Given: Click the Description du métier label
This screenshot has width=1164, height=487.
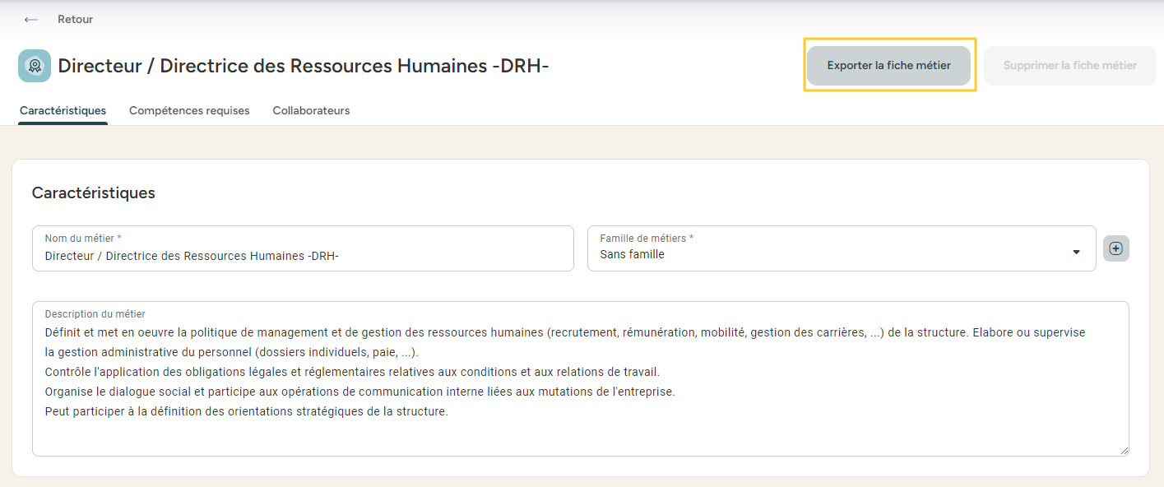Looking at the screenshot, I should tap(95, 314).
